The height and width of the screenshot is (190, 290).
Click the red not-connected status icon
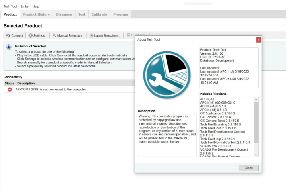(10, 89)
